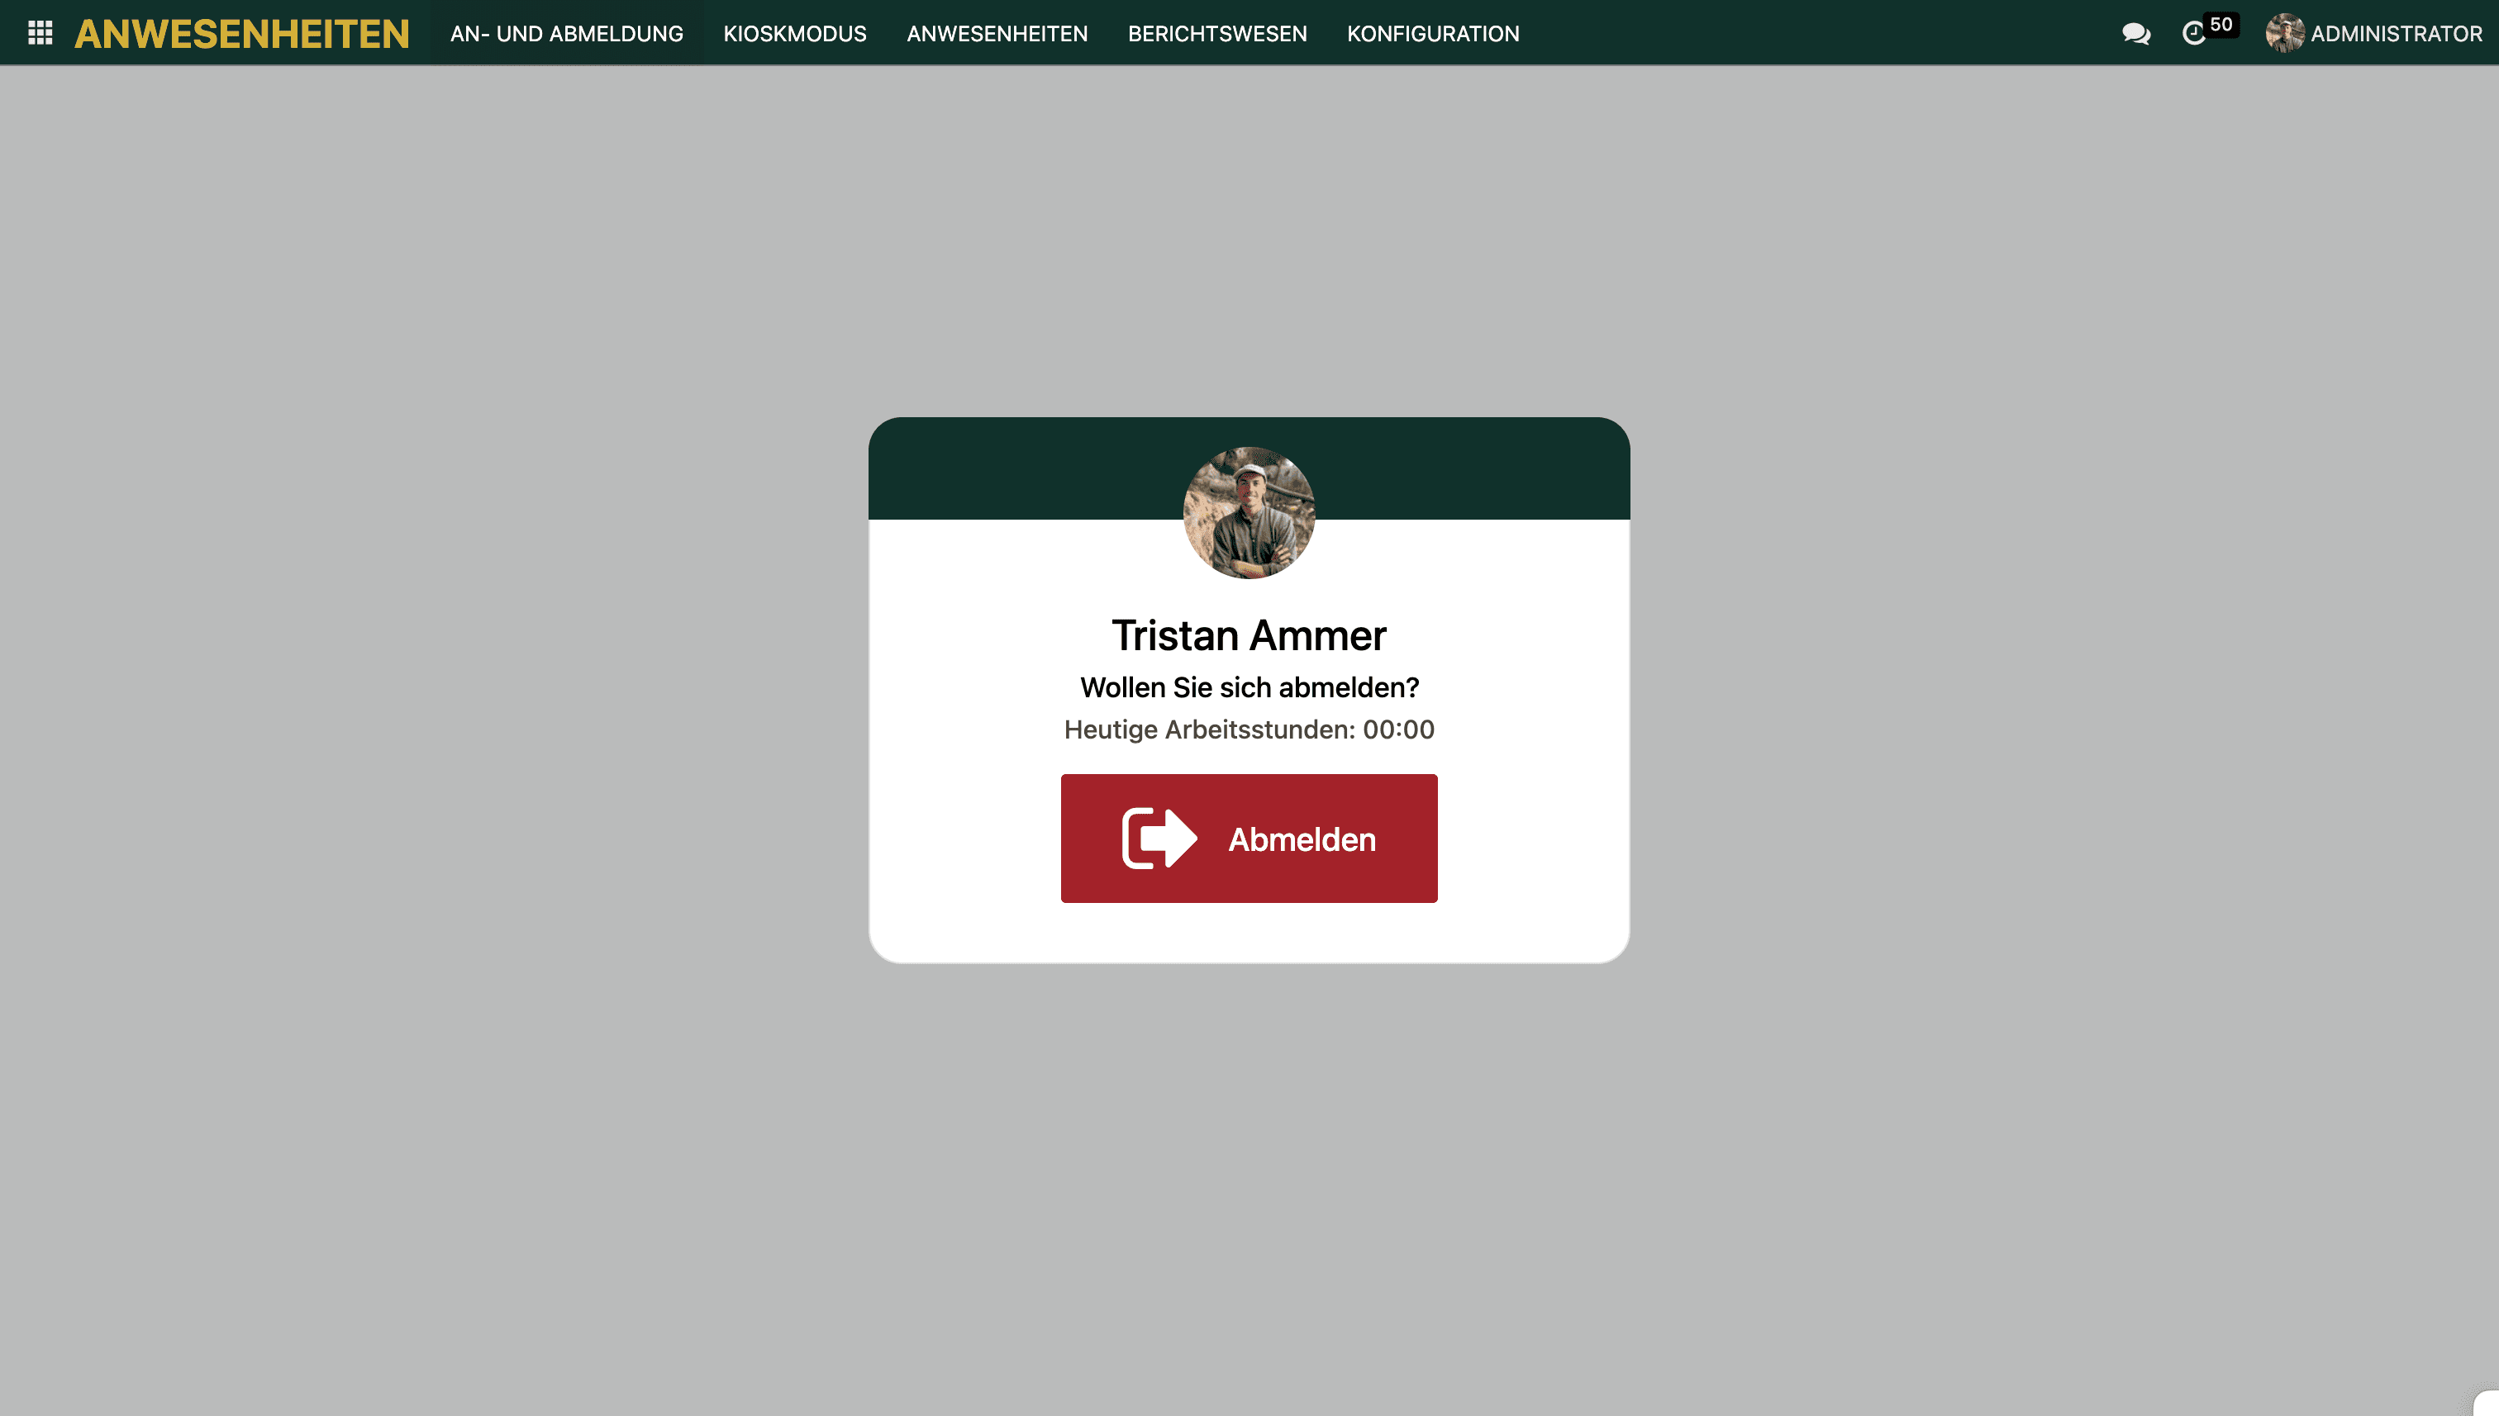Click the activities badge showing 50
This screenshot has width=2499, height=1416.
(2221, 24)
